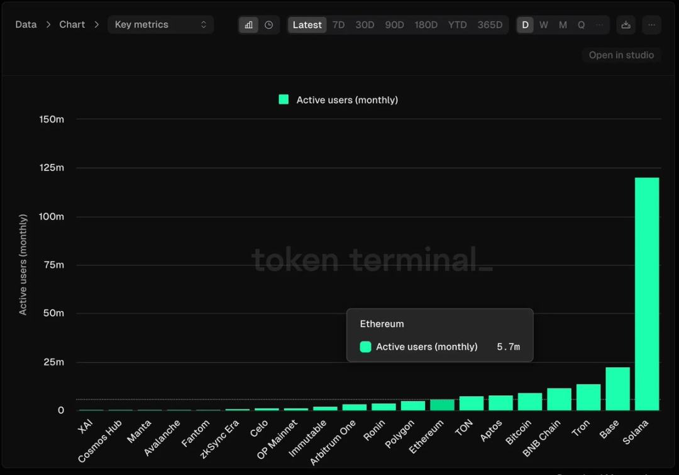Click the Celo axis label
The width and height of the screenshot is (679, 475).
259,428
